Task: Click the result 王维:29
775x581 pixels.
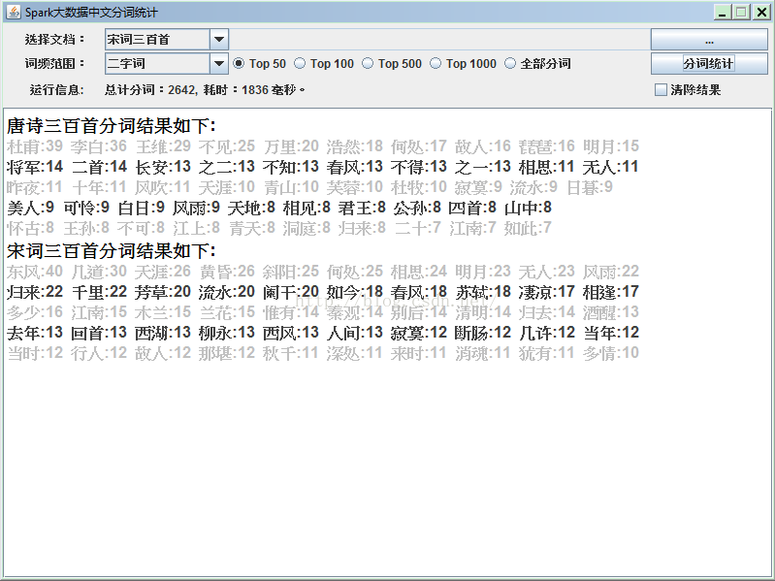Action: pyautogui.click(x=163, y=146)
